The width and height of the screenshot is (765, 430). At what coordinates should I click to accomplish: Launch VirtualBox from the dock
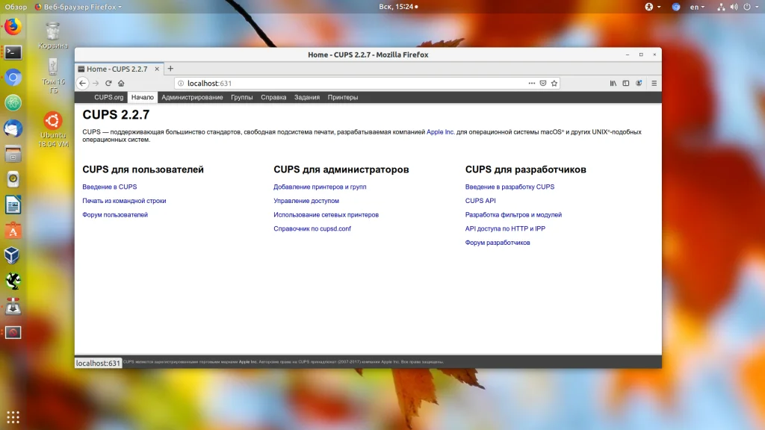pyautogui.click(x=13, y=256)
